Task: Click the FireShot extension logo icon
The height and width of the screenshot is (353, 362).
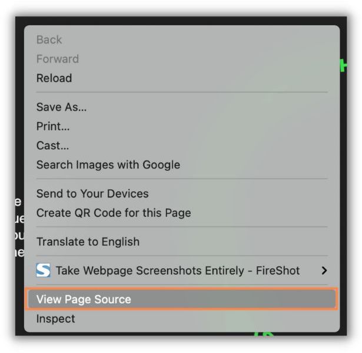Action: [43, 270]
